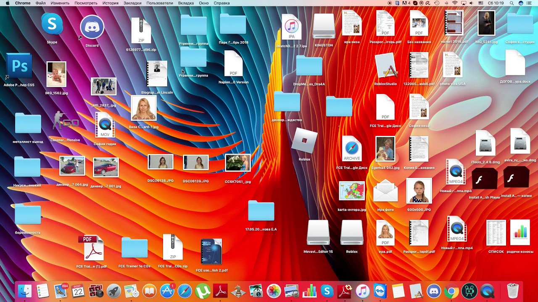Open iBooks in the Dock
This screenshot has height=302, width=538.
(x=149, y=291)
